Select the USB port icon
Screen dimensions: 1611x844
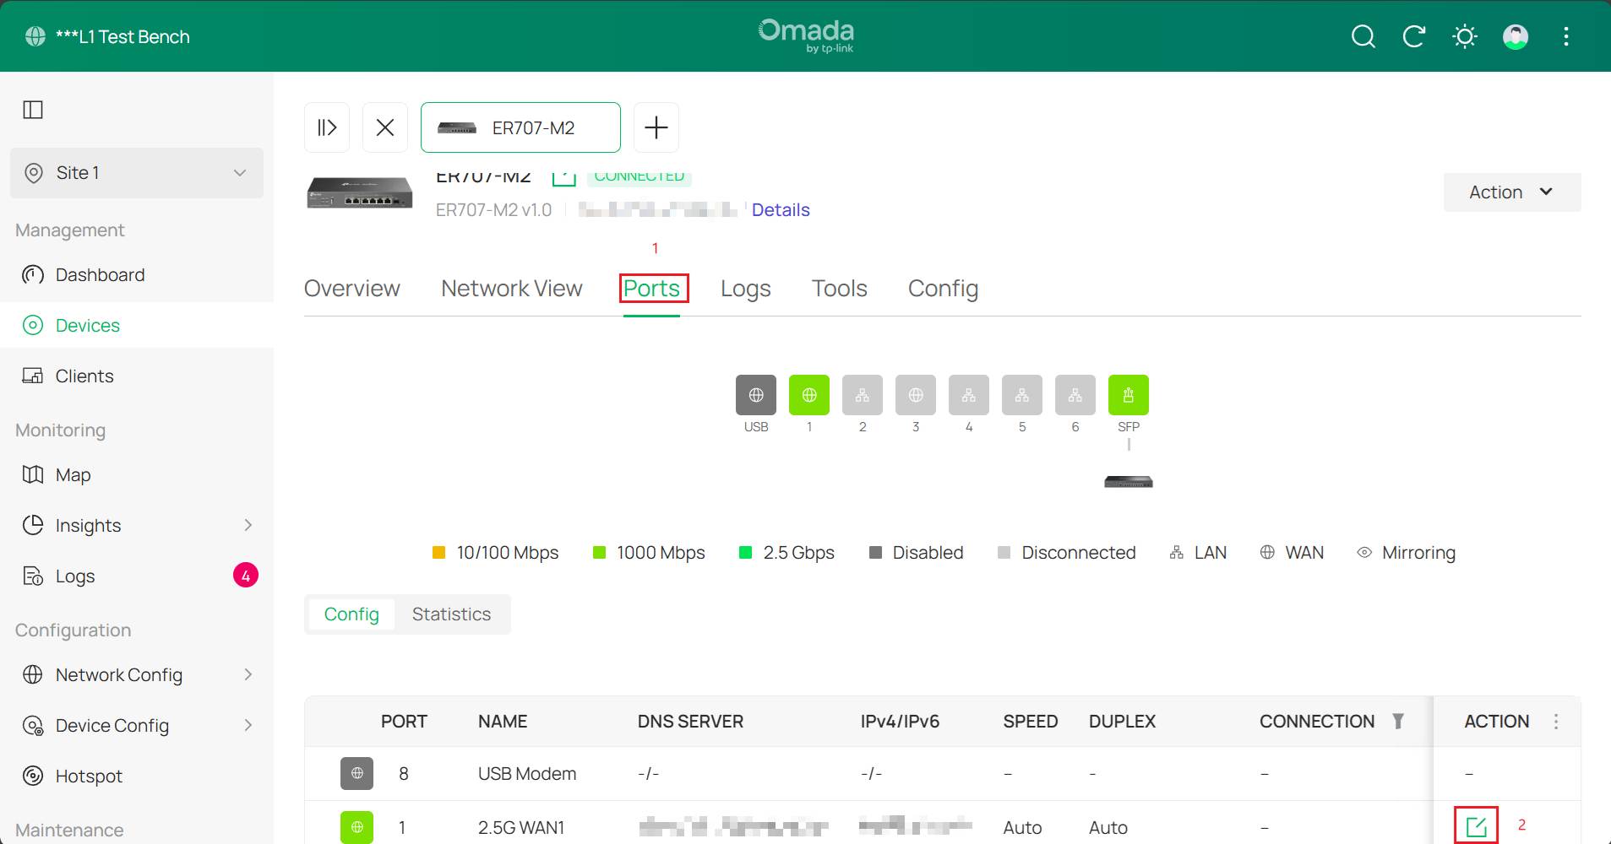(756, 395)
